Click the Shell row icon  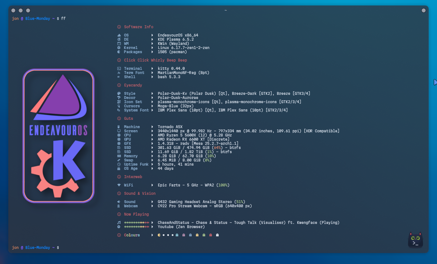[119, 77]
